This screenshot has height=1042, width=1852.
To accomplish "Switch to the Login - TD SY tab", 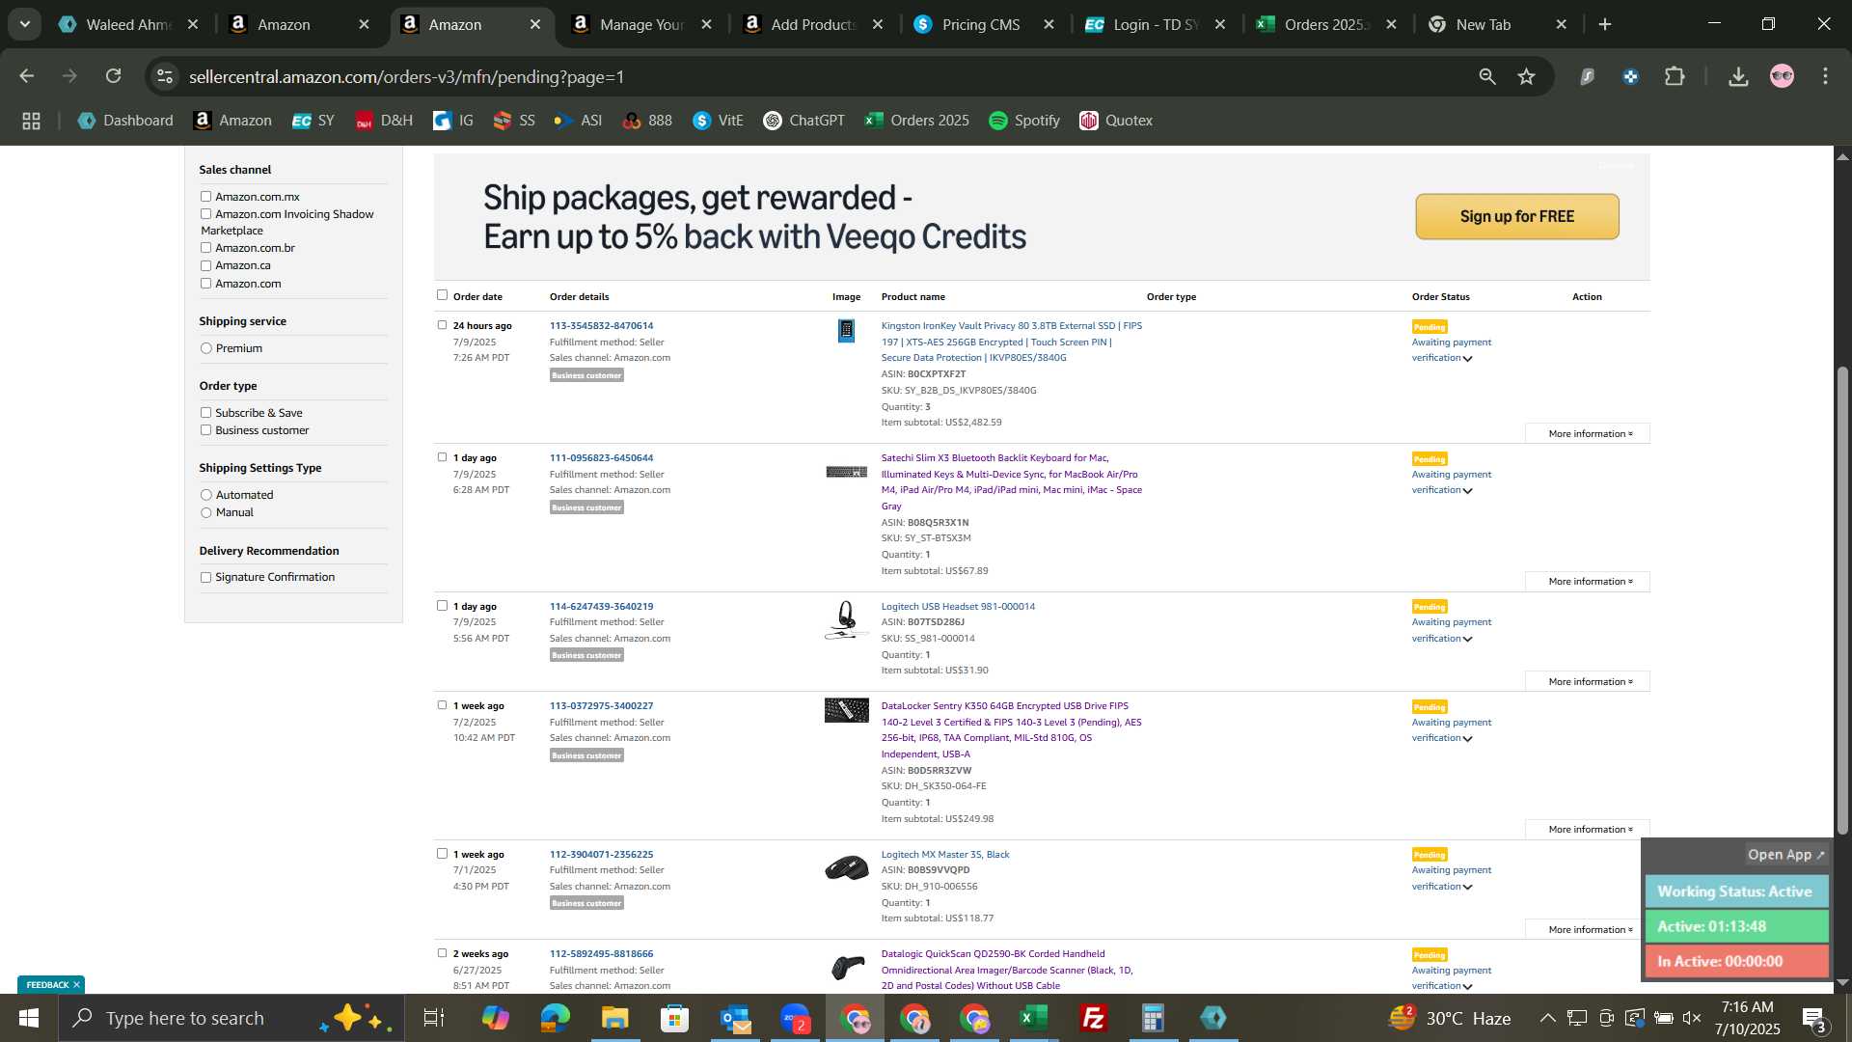I will tap(1154, 24).
